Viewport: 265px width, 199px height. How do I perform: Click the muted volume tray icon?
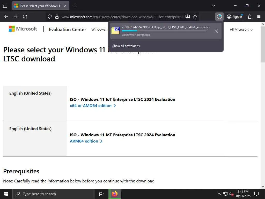tap(231, 194)
